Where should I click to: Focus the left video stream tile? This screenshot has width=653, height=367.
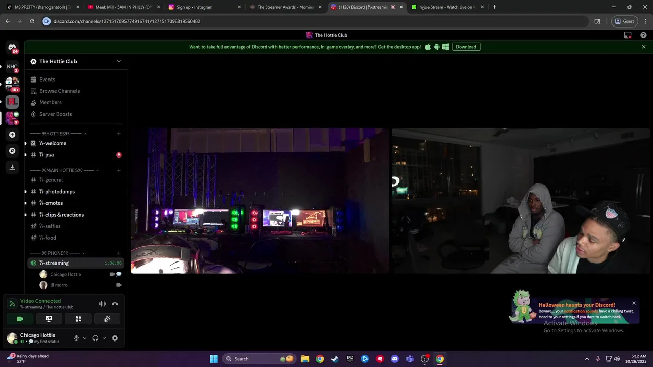tap(260, 201)
